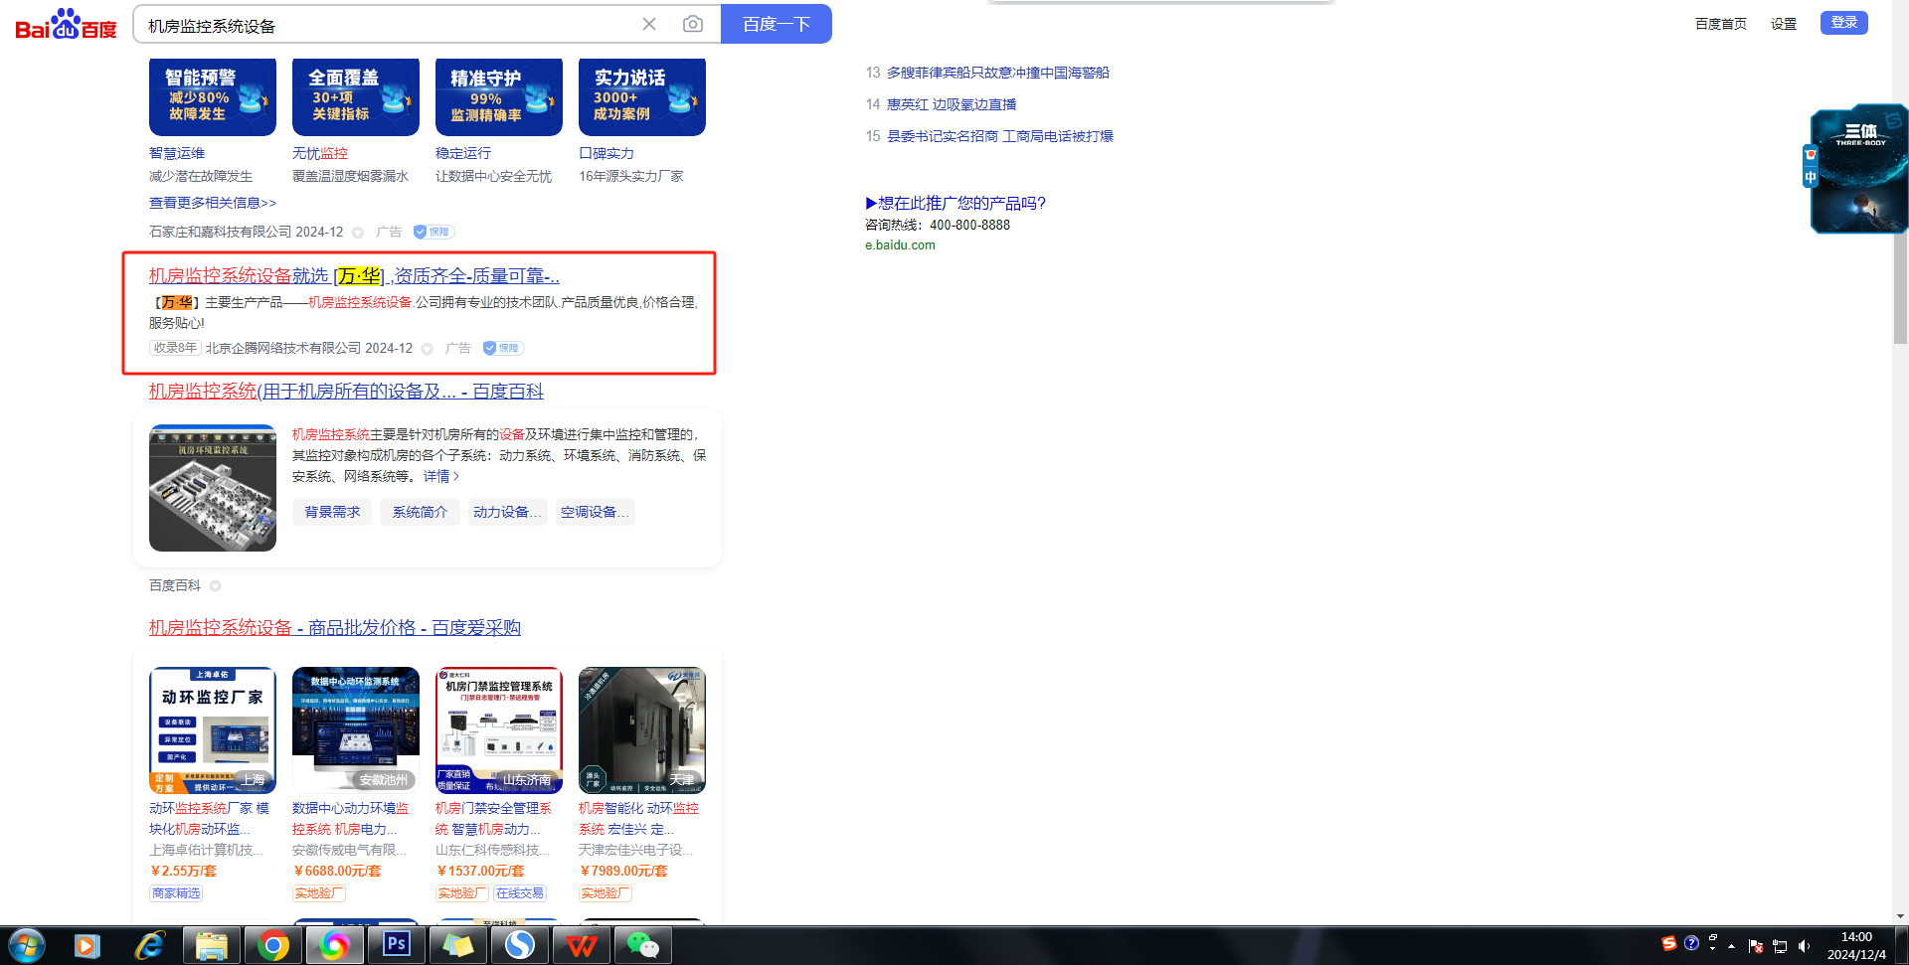Open Sogou browser from taskbar
The height and width of the screenshot is (965, 1909).
tap(519, 945)
